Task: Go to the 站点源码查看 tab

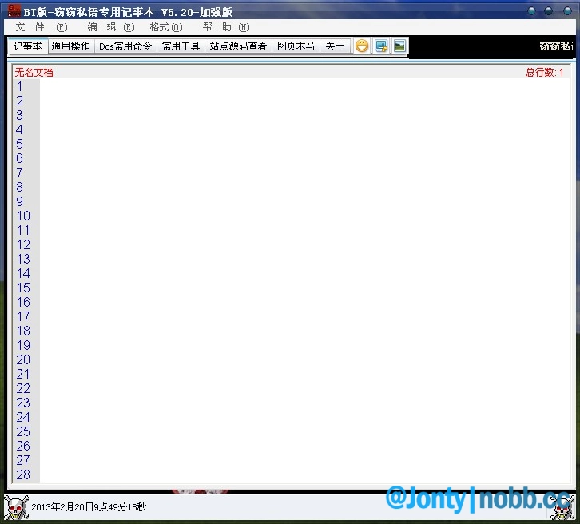Action: coord(238,46)
